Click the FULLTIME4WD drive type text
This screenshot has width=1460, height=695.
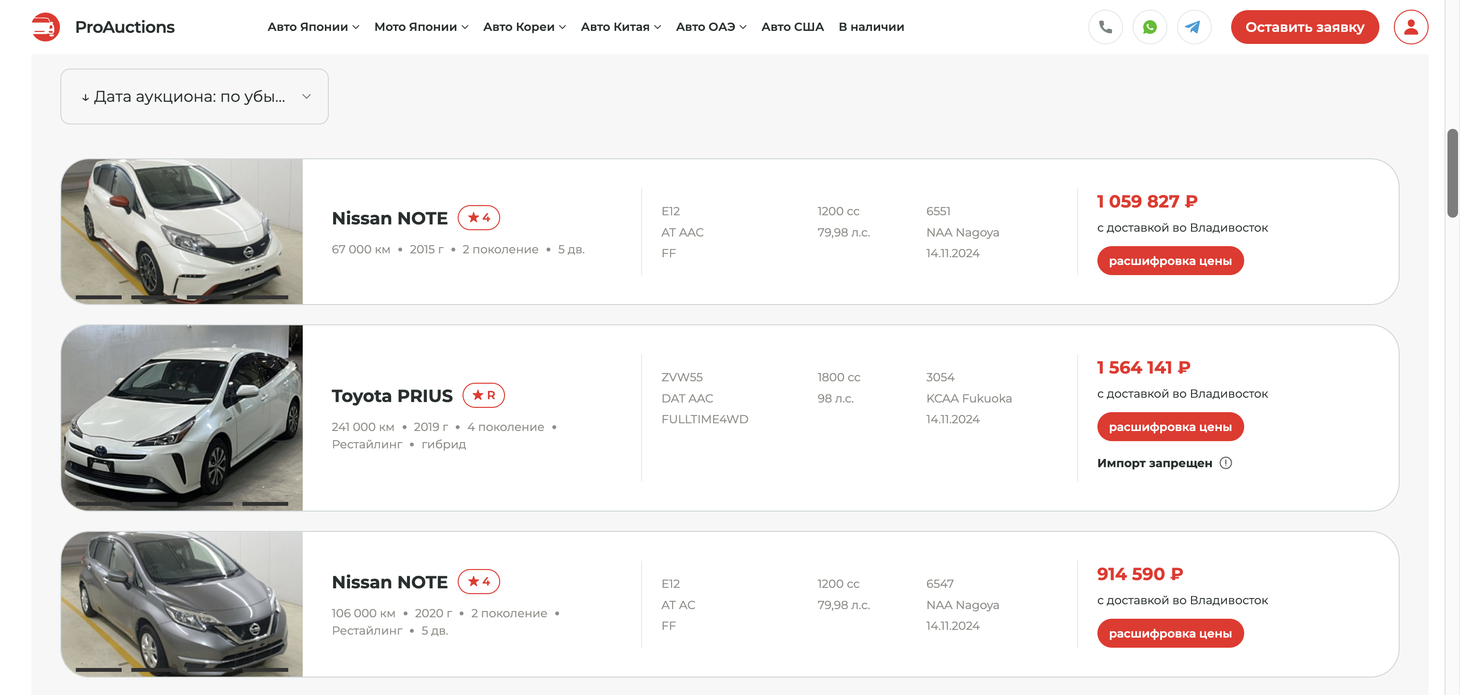click(x=704, y=419)
